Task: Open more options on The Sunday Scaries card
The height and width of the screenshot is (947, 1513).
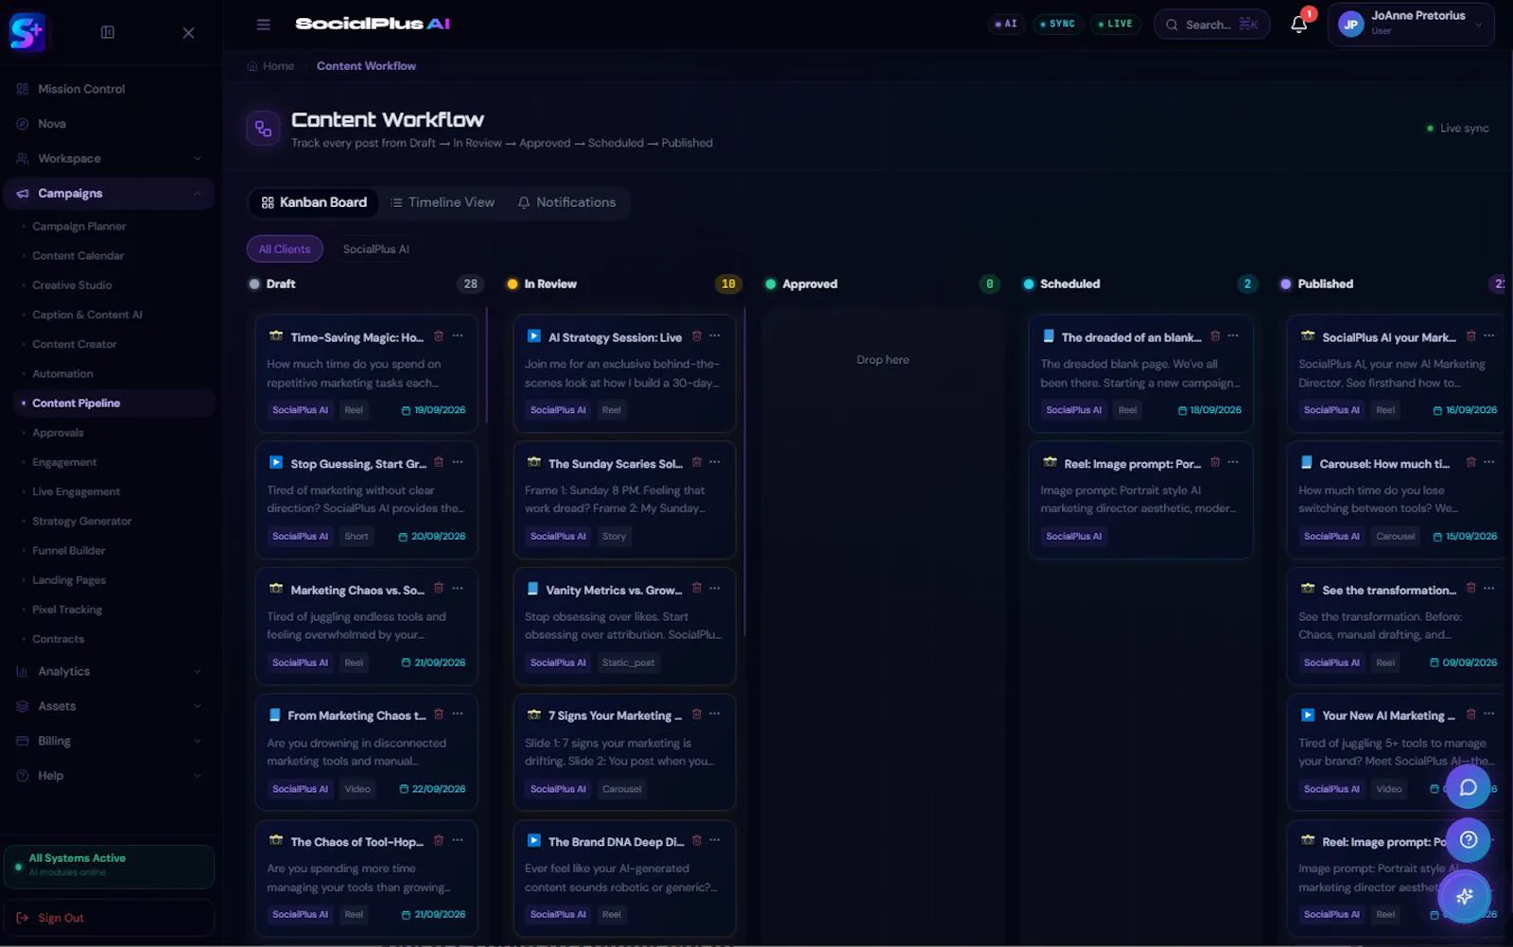Action: coord(715,463)
